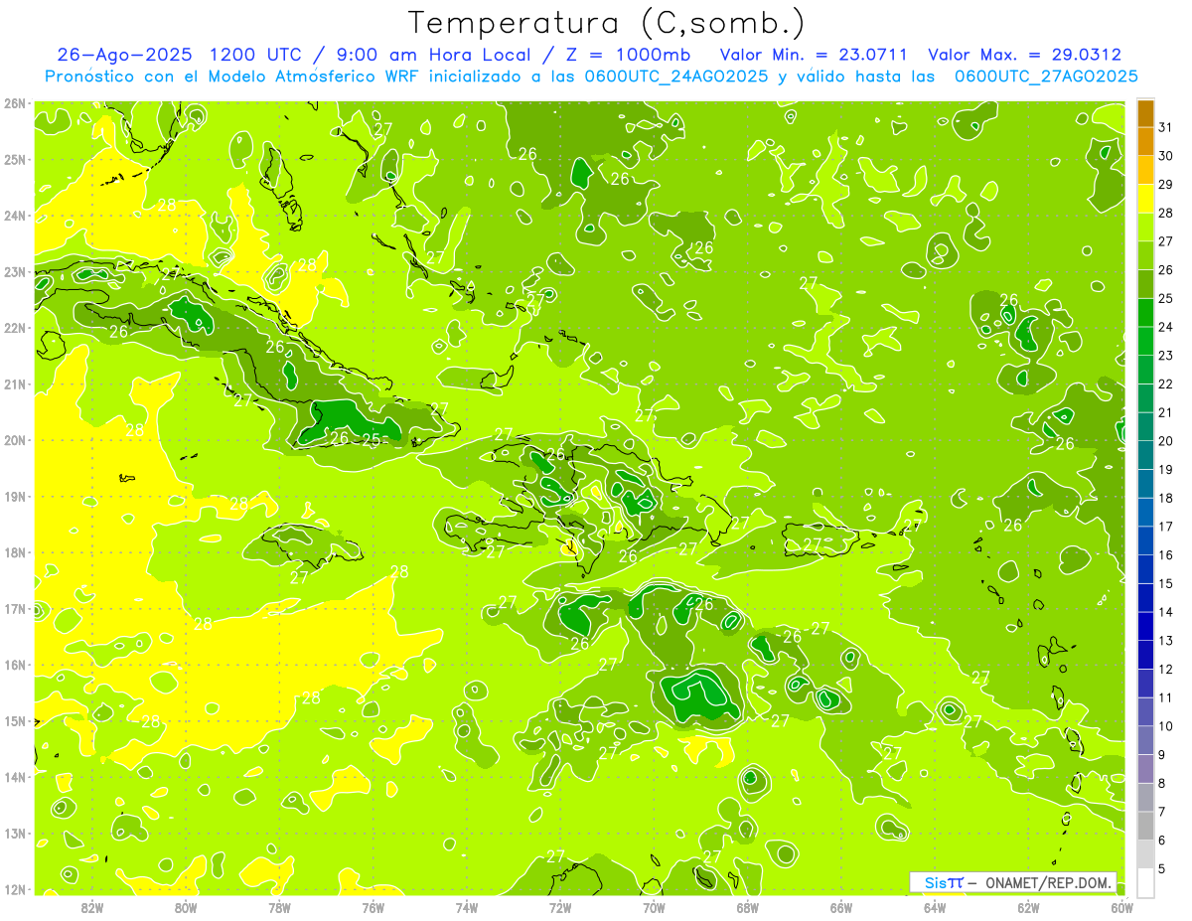This screenshot has height=921, width=1192.
Task: Click 'Valor Max. = 29.0312' text
Action: point(1024,55)
